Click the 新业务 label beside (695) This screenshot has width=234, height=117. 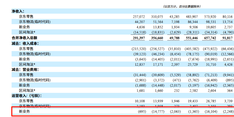pyautogui.click(x=24, y=111)
